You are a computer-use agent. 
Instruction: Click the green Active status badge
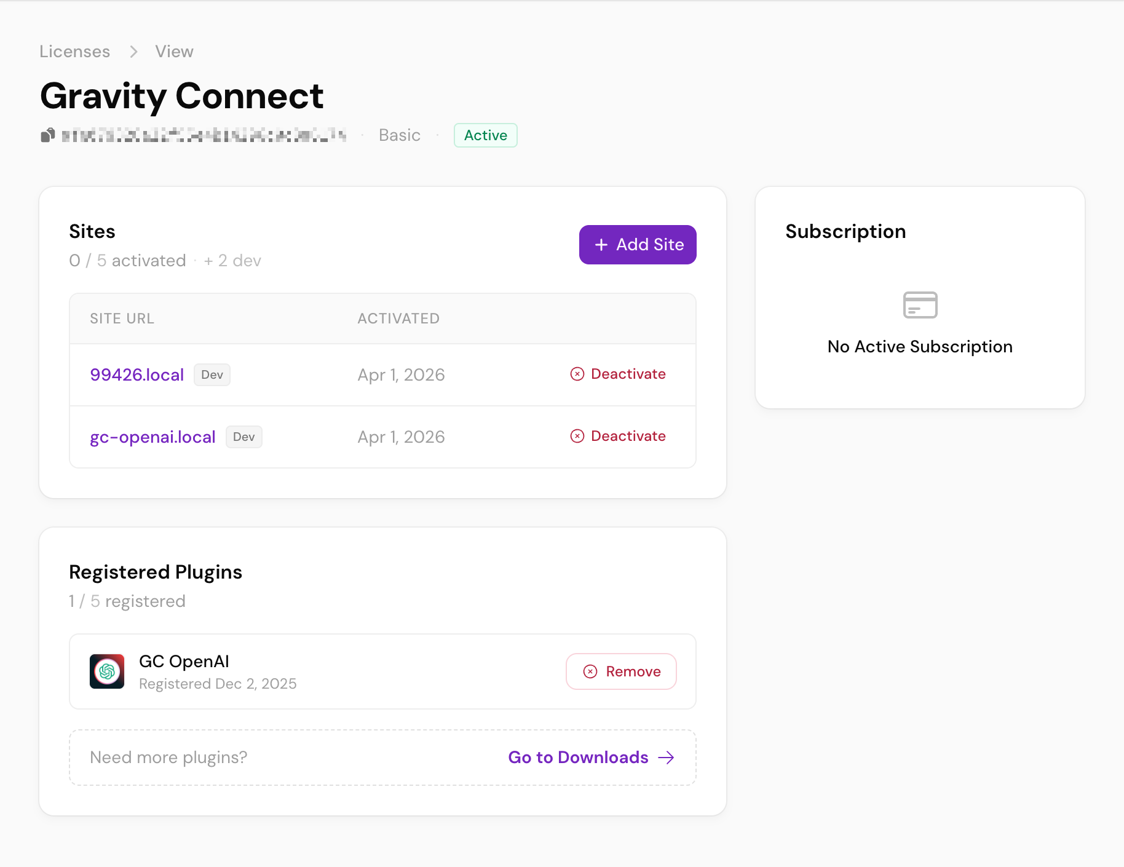coord(486,135)
